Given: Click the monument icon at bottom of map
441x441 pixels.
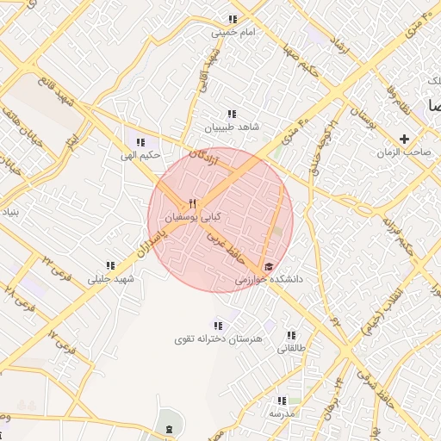Looking at the screenshot, I should pos(170,430).
